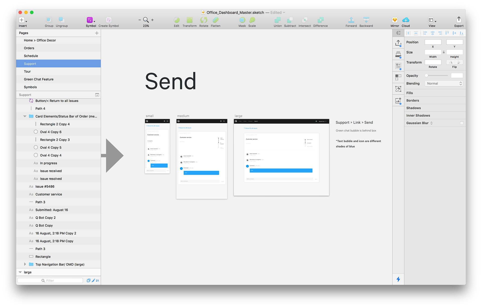Add a new page with plus icon
Viewport: 482px width, 308px height.
[97, 33]
